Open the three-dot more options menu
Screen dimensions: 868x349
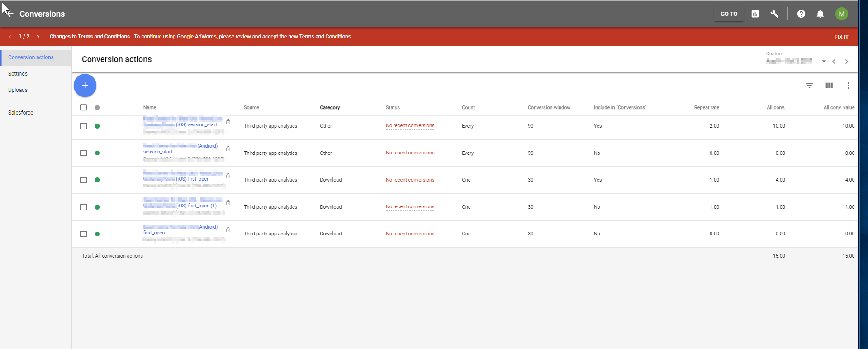(x=848, y=86)
